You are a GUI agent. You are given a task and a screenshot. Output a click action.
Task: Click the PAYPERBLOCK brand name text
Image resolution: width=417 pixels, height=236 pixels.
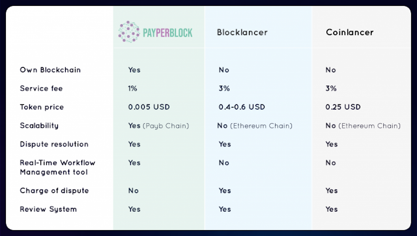click(x=167, y=33)
